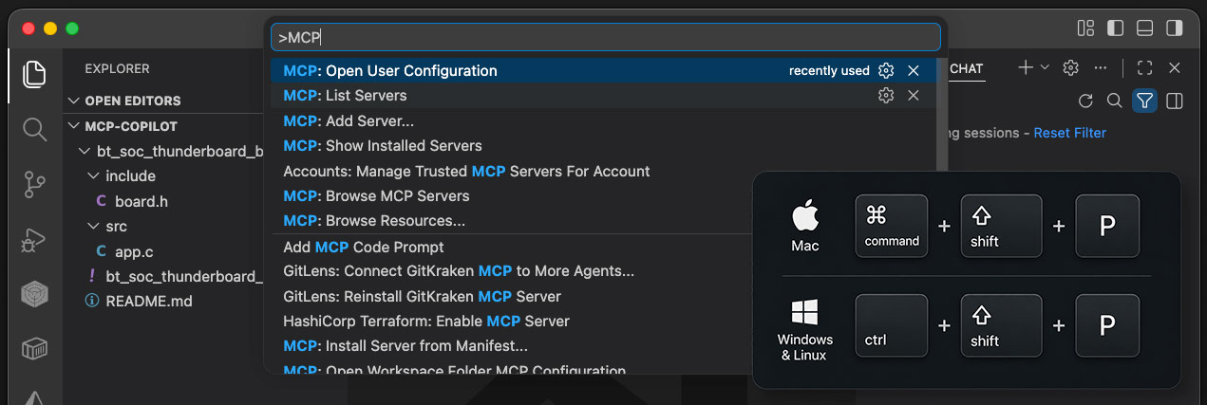Viewport: 1207px width, 405px height.
Task: Toggle the primary side bar
Action: pos(1116,28)
